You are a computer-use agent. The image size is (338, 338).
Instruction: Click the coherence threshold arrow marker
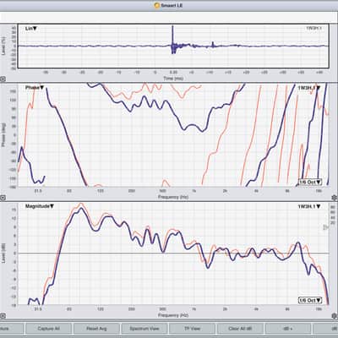coord(325,227)
